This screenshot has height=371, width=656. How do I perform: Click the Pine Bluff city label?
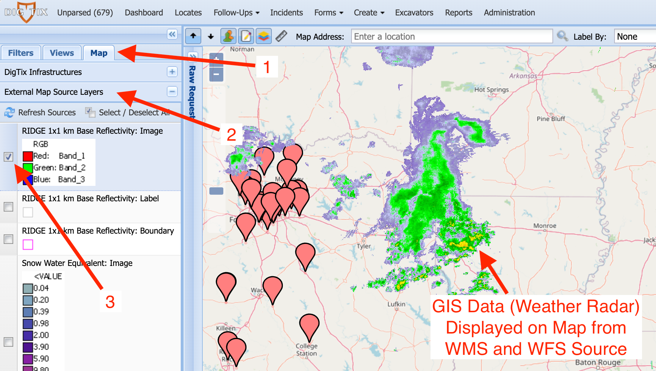click(551, 119)
